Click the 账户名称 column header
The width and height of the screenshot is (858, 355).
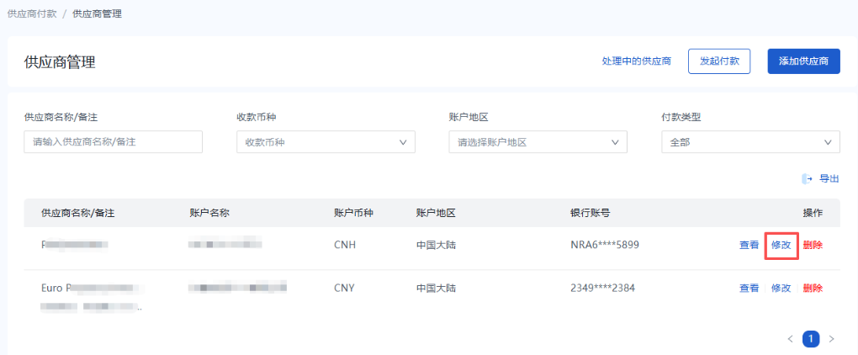pyautogui.click(x=209, y=214)
